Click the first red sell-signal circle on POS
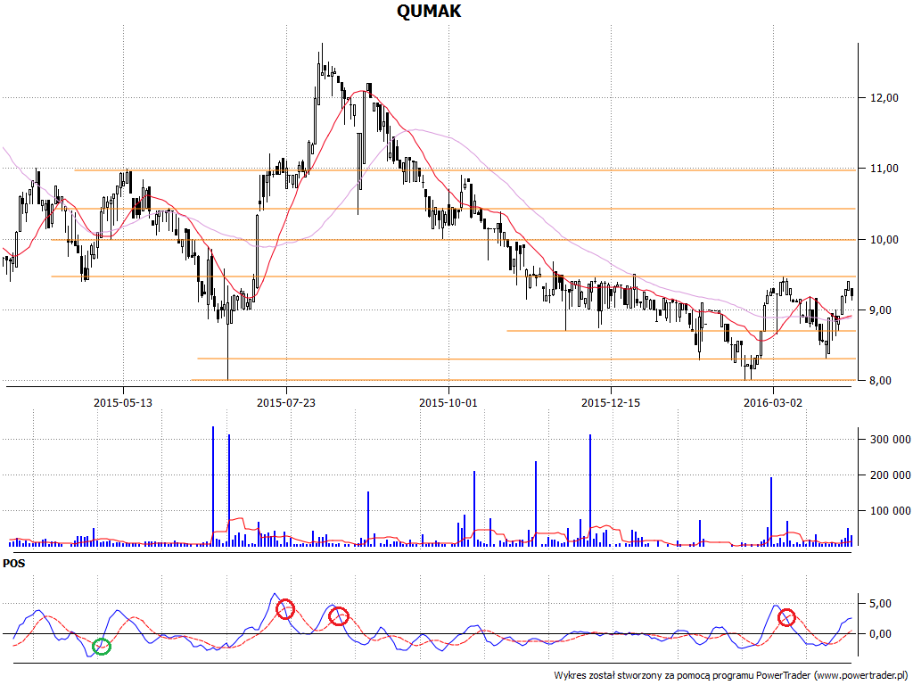This screenshot has height=685, width=913. click(x=285, y=608)
